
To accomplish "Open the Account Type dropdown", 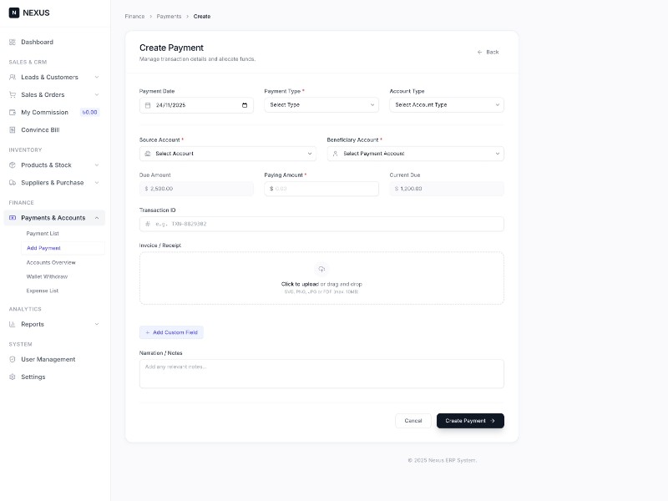I will point(447,105).
